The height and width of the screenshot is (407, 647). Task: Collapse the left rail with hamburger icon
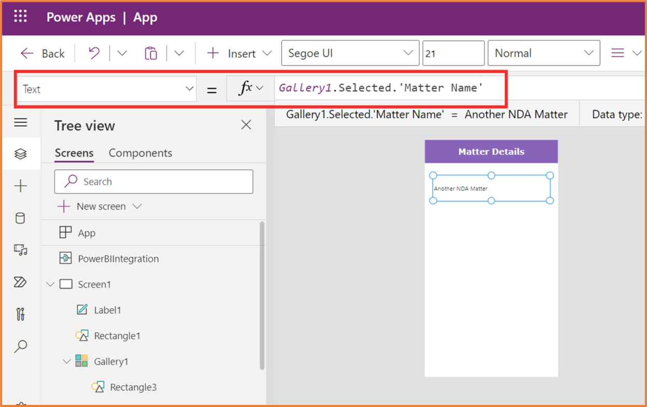tap(21, 123)
